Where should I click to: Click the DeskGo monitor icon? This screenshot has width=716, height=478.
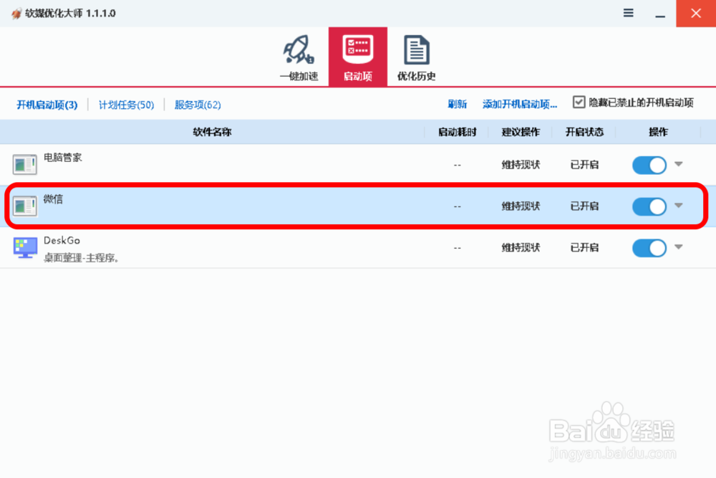pyautogui.click(x=25, y=247)
